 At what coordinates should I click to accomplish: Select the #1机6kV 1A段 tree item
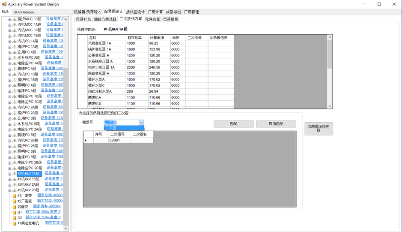[x=29, y=174]
